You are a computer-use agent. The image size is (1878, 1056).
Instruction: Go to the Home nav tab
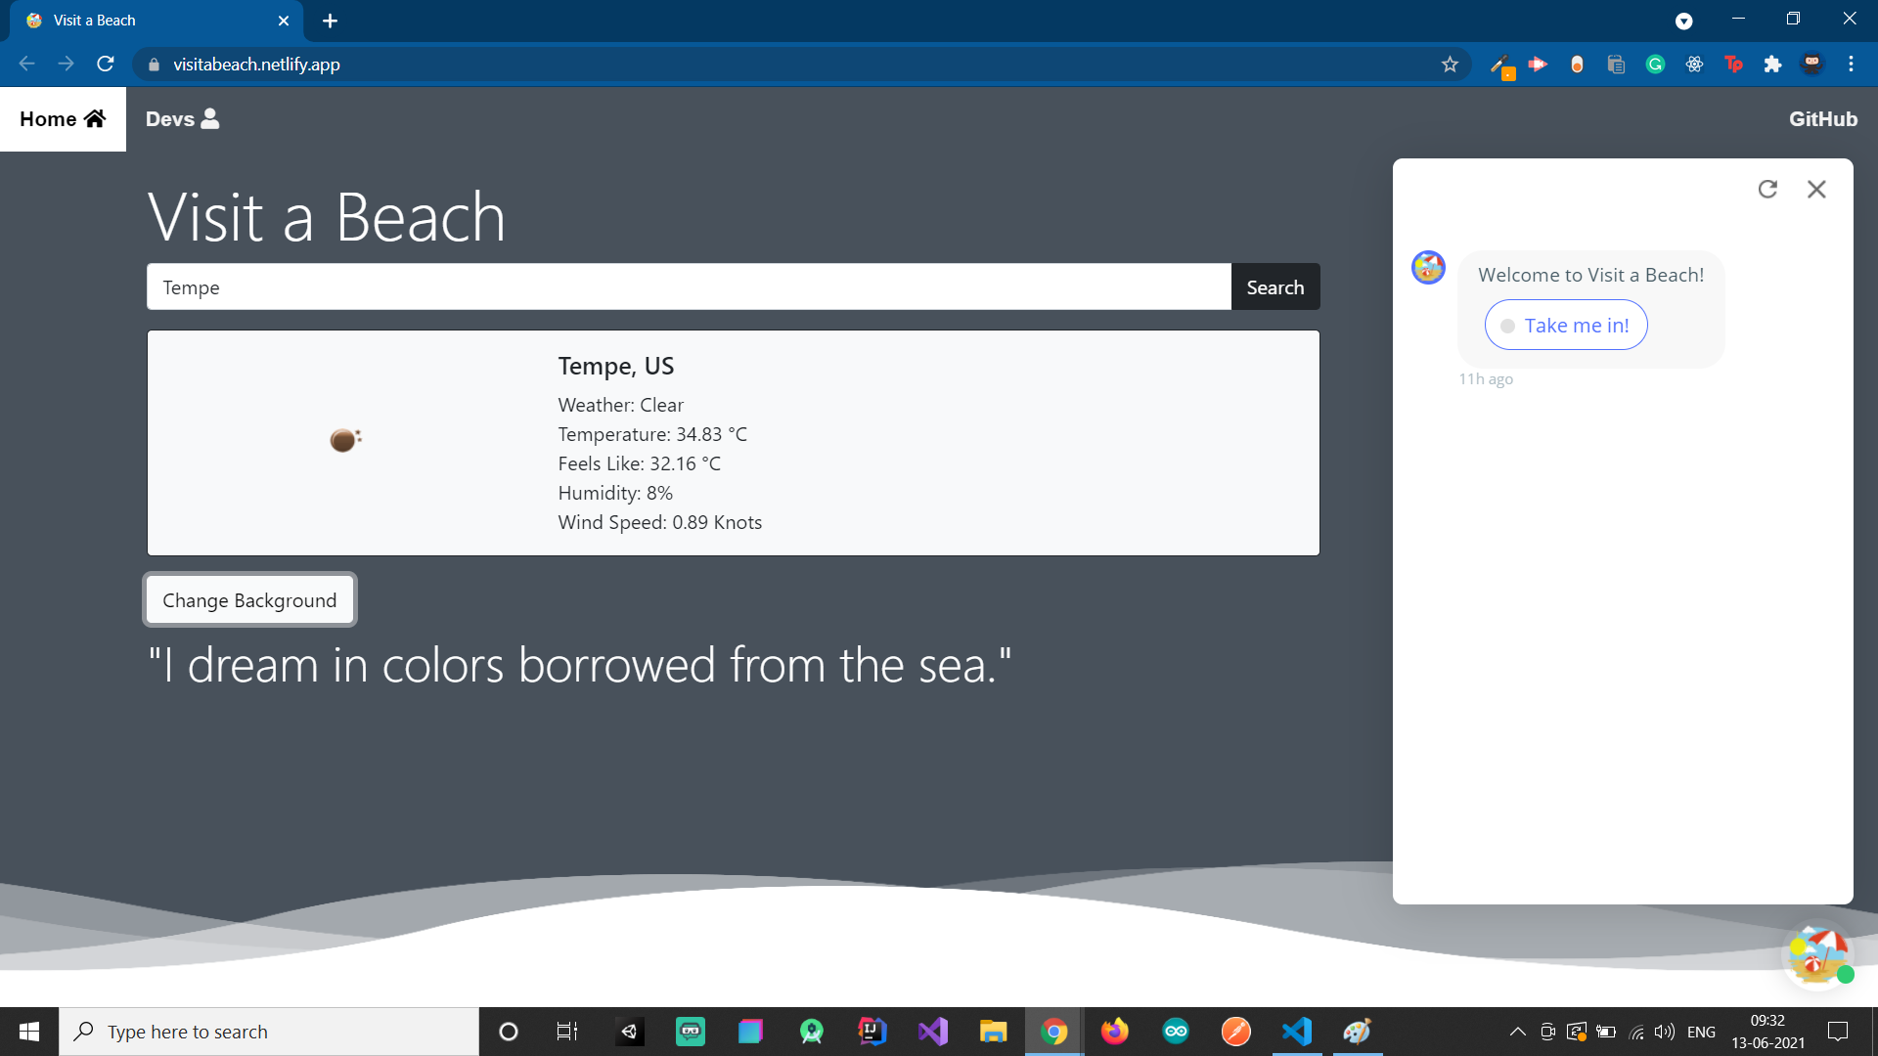pos(63,119)
